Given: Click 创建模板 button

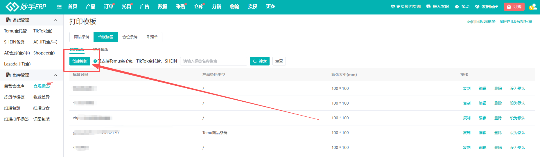Looking at the screenshot, I should pos(80,61).
